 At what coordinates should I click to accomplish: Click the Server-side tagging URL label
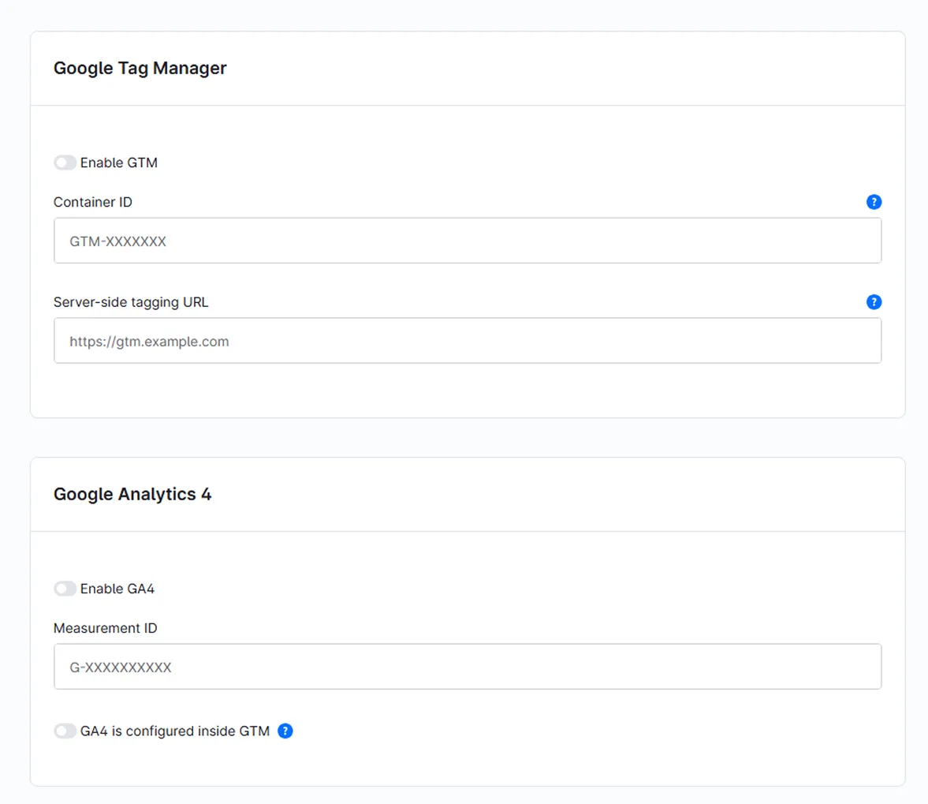pos(131,302)
